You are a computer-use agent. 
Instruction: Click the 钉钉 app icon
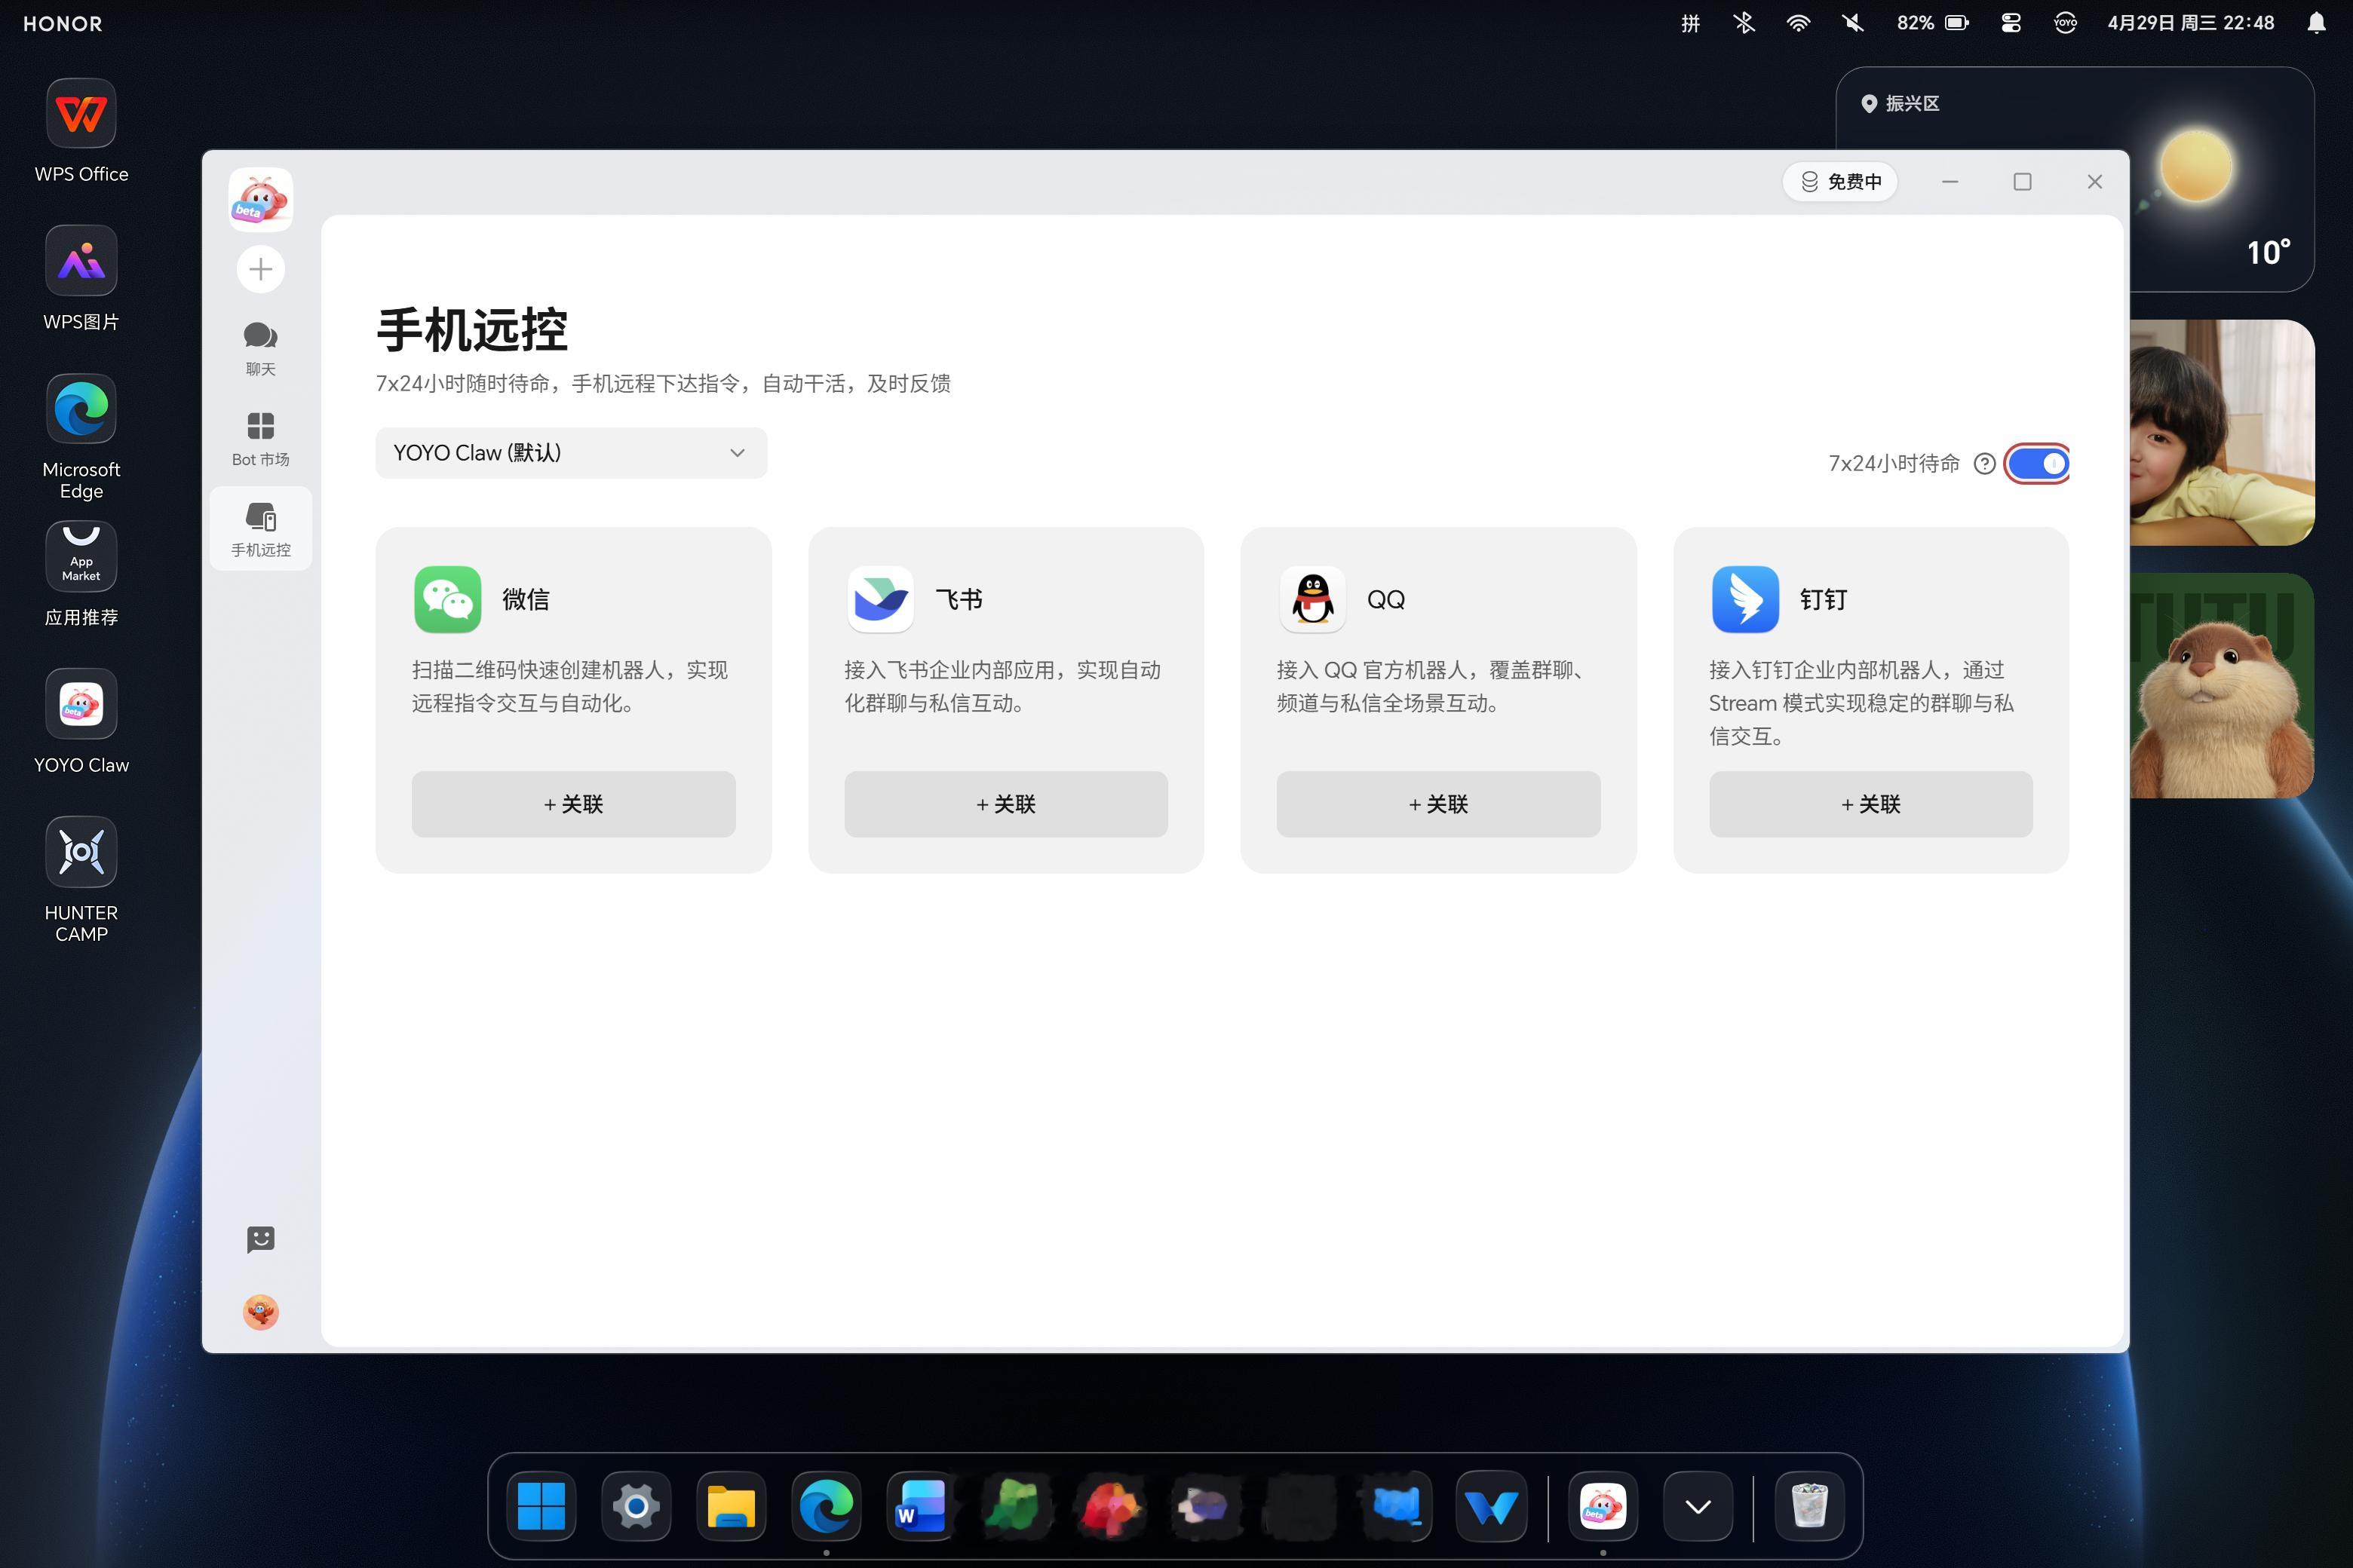click(1744, 599)
